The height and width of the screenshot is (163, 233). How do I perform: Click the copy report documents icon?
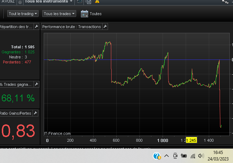point(88,2)
